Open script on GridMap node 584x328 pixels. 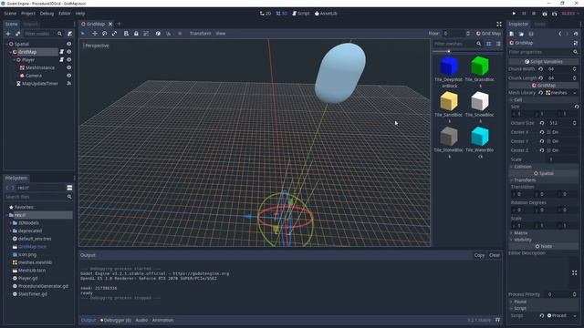coord(61,52)
